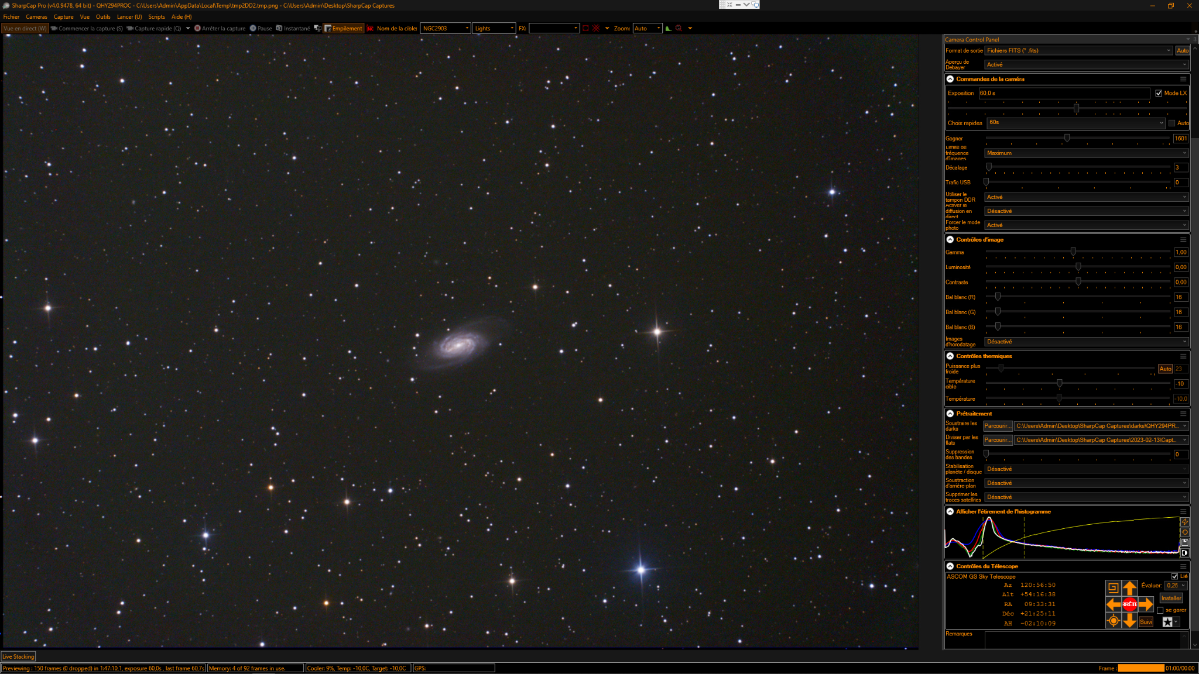Image resolution: width=1199 pixels, height=674 pixels.
Task: Click Parcourir for Soustraire les darks
Action: click(998, 426)
